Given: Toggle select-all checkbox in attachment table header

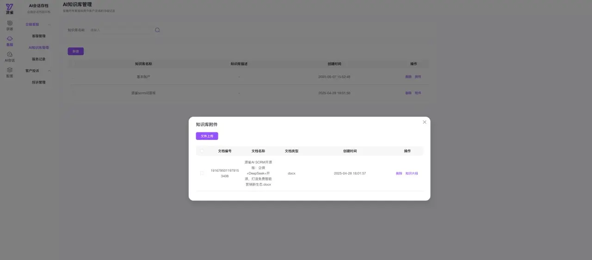Looking at the screenshot, I should pos(202,151).
